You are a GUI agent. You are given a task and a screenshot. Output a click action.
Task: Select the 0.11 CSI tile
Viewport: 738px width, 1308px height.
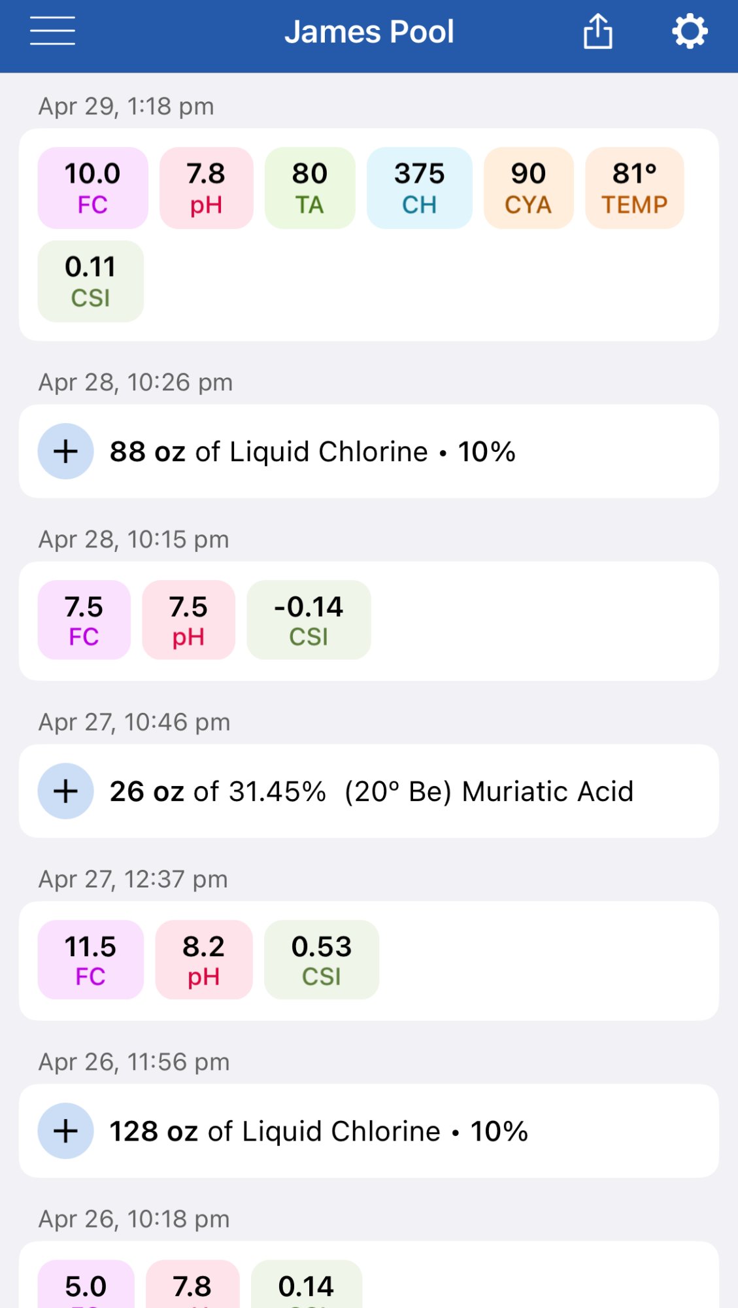(91, 281)
